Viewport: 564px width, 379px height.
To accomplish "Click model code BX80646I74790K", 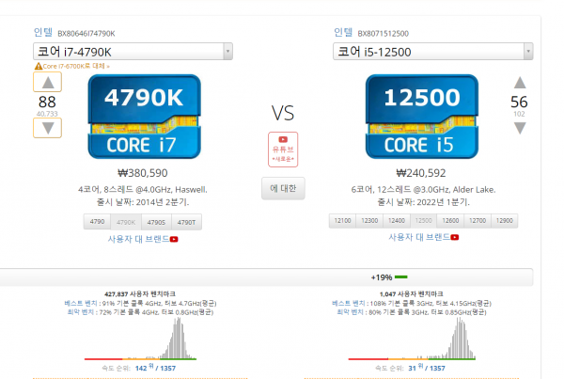I will coord(86,34).
